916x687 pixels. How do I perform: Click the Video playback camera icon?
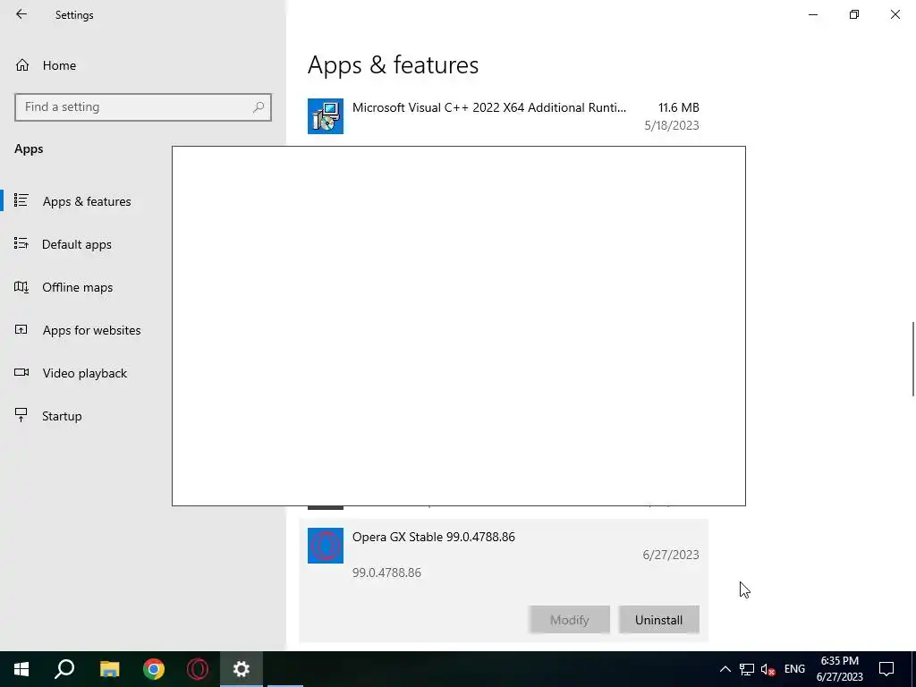pos(21,372)
